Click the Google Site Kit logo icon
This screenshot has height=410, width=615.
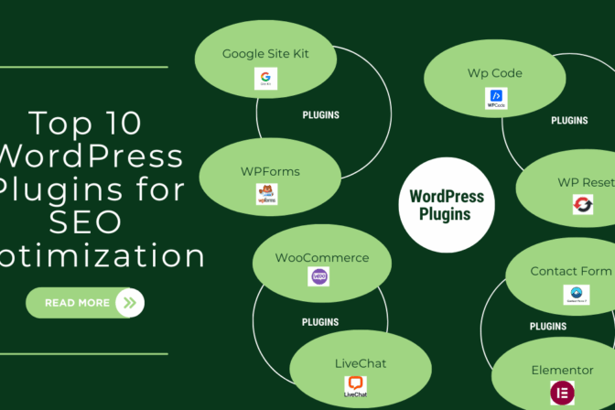[265, 79]
